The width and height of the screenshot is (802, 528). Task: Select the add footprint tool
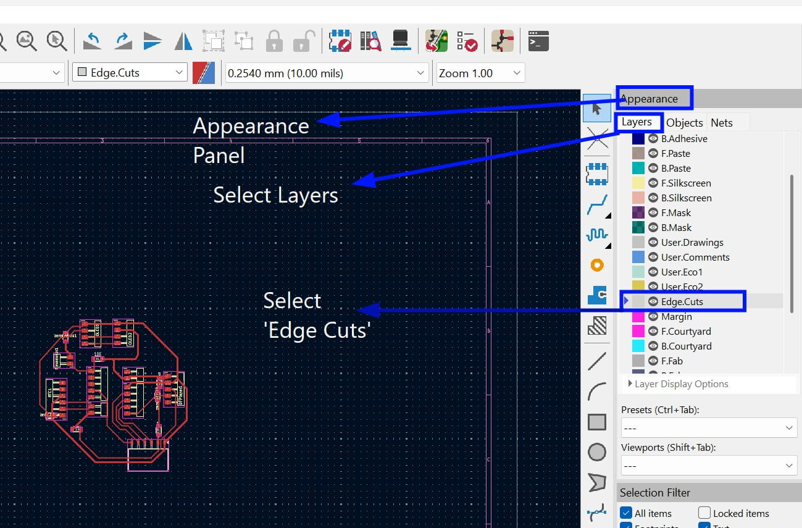597,174
